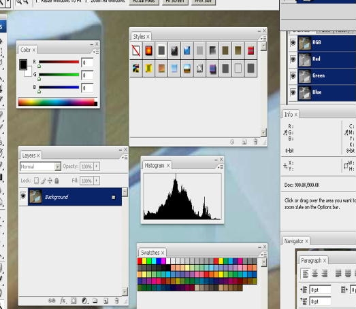Apply the Default Style (None) swatch in Styles

pos(136,50)
